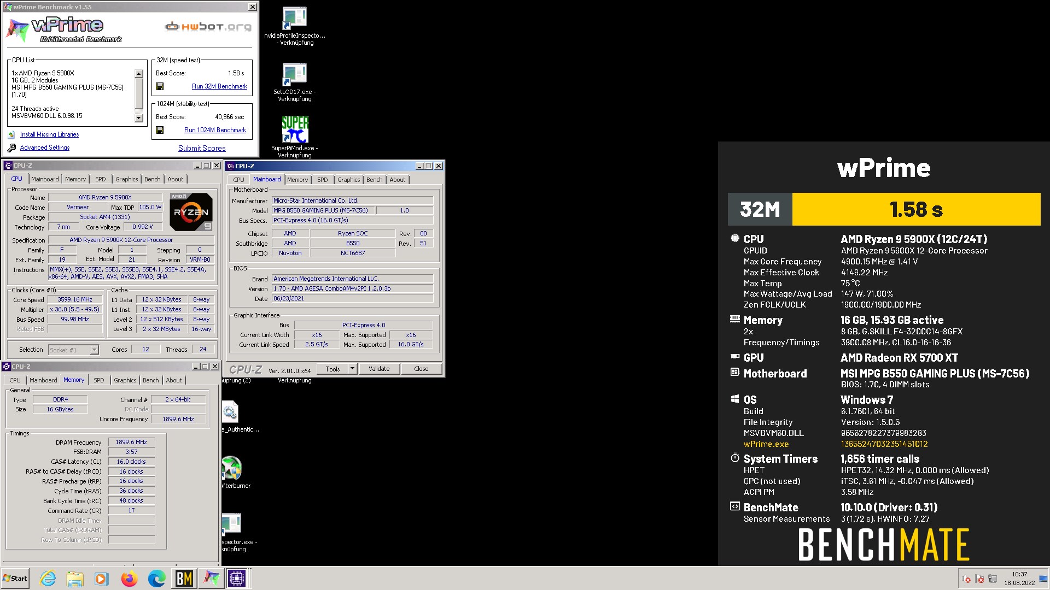This screenshot has width=1050, height=590.
Task: Open Windows Explorer from the taskbar
Action: coord(75,579)
